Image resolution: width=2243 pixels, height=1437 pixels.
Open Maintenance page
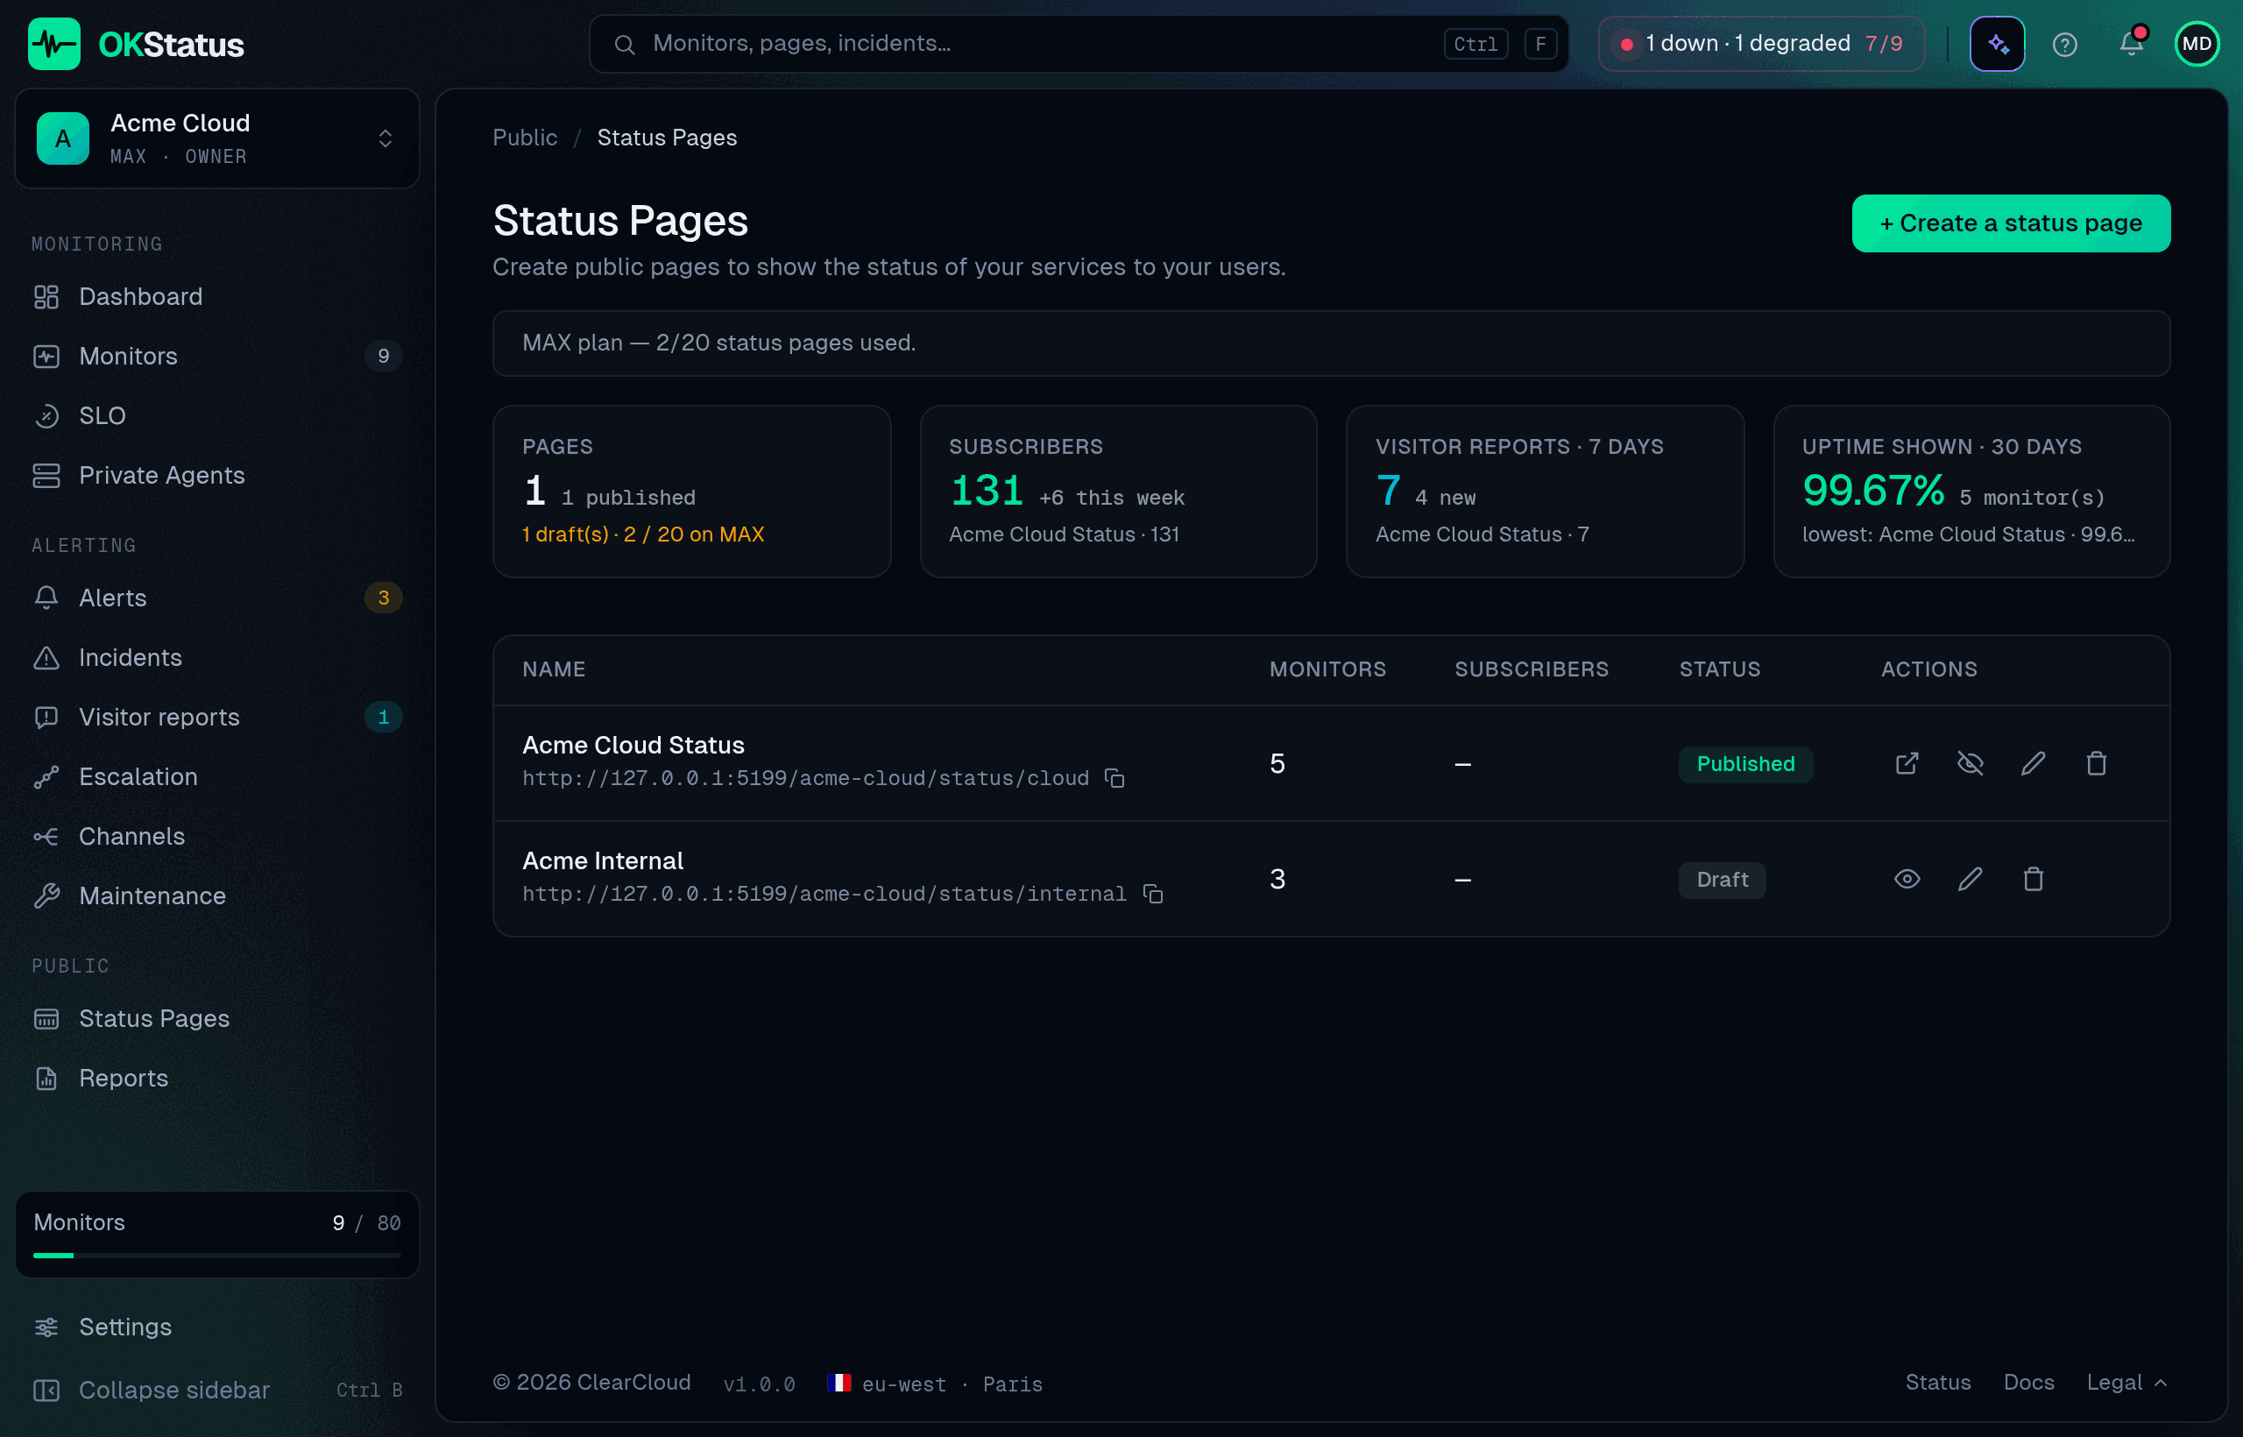216,896
